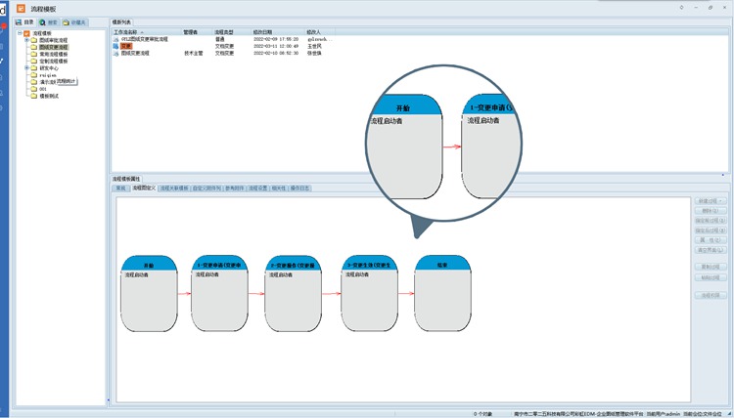Click the first workflow row icon in list
Screen dimensions: 734x418
[116, 39]
